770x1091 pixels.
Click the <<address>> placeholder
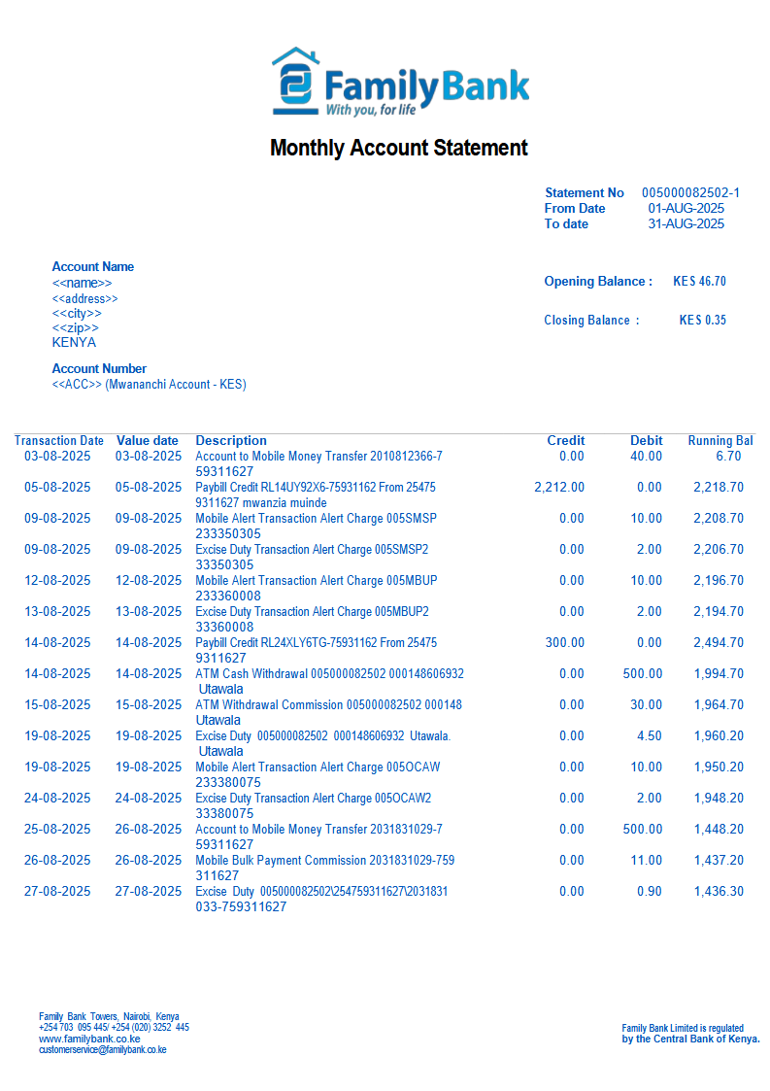pos(84,298)
